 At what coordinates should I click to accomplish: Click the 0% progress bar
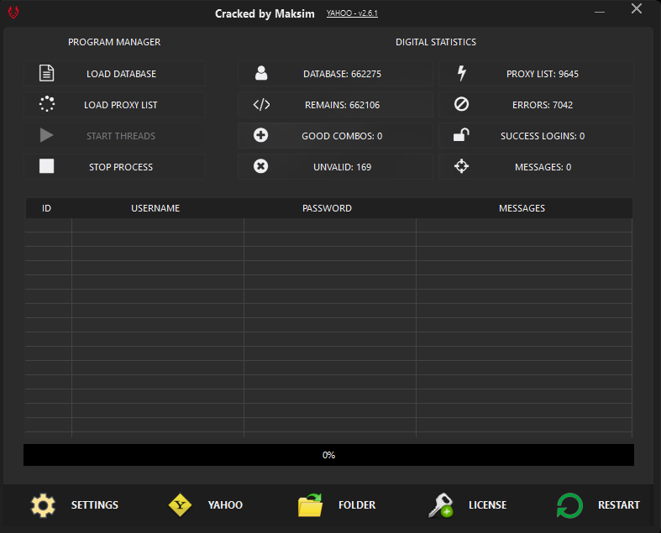pos(328,455)
